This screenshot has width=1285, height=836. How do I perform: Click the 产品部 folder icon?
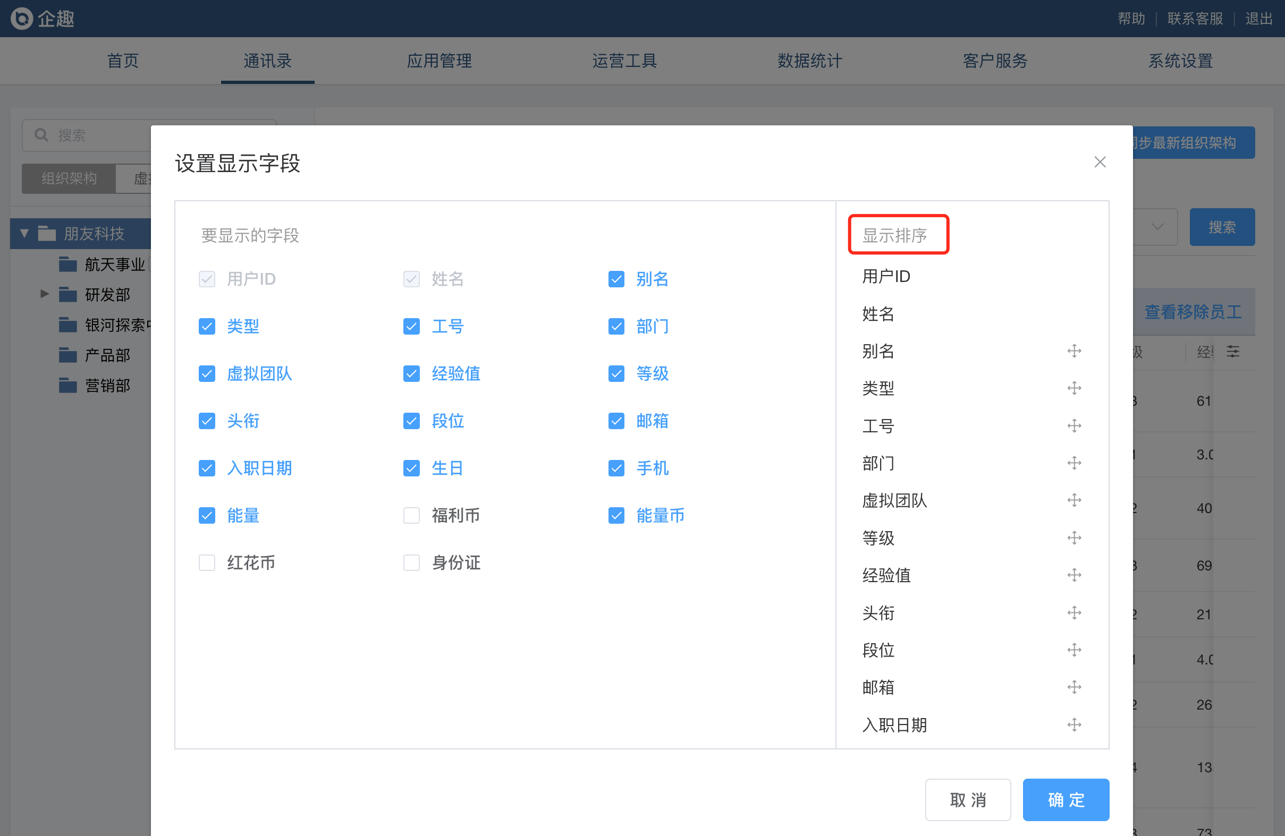pos(67,355)
